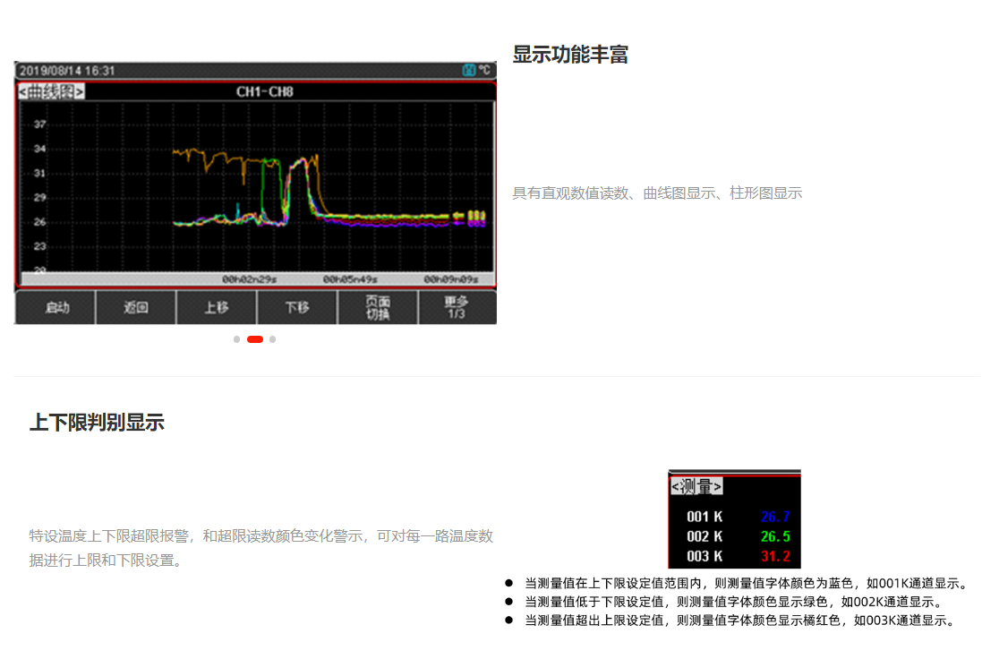982x659 pixels.
Task: Click the 下移 button in the device image
Action: tap(297, 308)
